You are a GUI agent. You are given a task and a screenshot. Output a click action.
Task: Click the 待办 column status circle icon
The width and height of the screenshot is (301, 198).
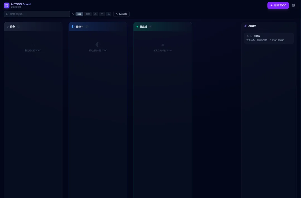[8, 26]
